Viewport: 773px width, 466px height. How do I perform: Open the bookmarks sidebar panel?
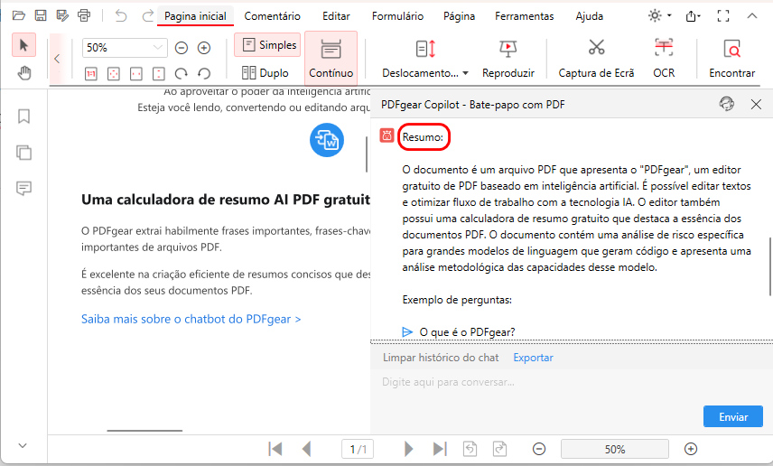point(23,116)
